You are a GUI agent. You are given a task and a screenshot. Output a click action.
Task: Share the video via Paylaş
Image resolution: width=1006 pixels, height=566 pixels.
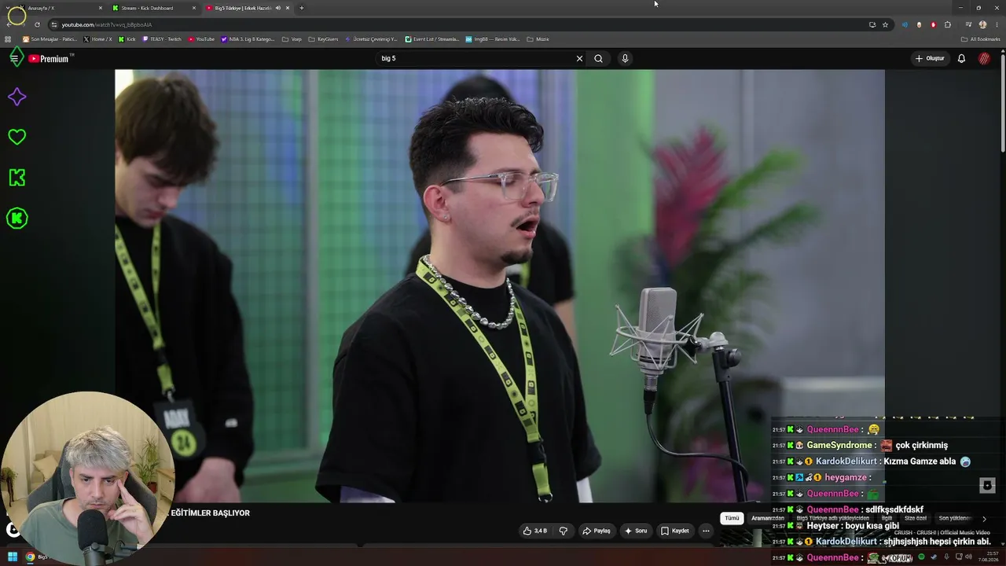coord(597,531)
